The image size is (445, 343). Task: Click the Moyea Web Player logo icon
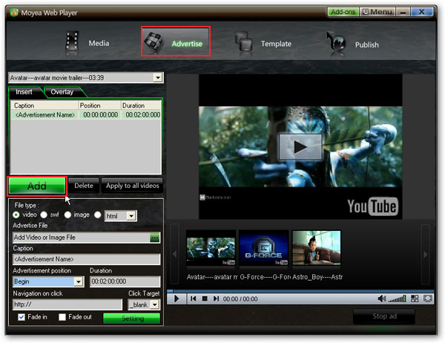14,13
